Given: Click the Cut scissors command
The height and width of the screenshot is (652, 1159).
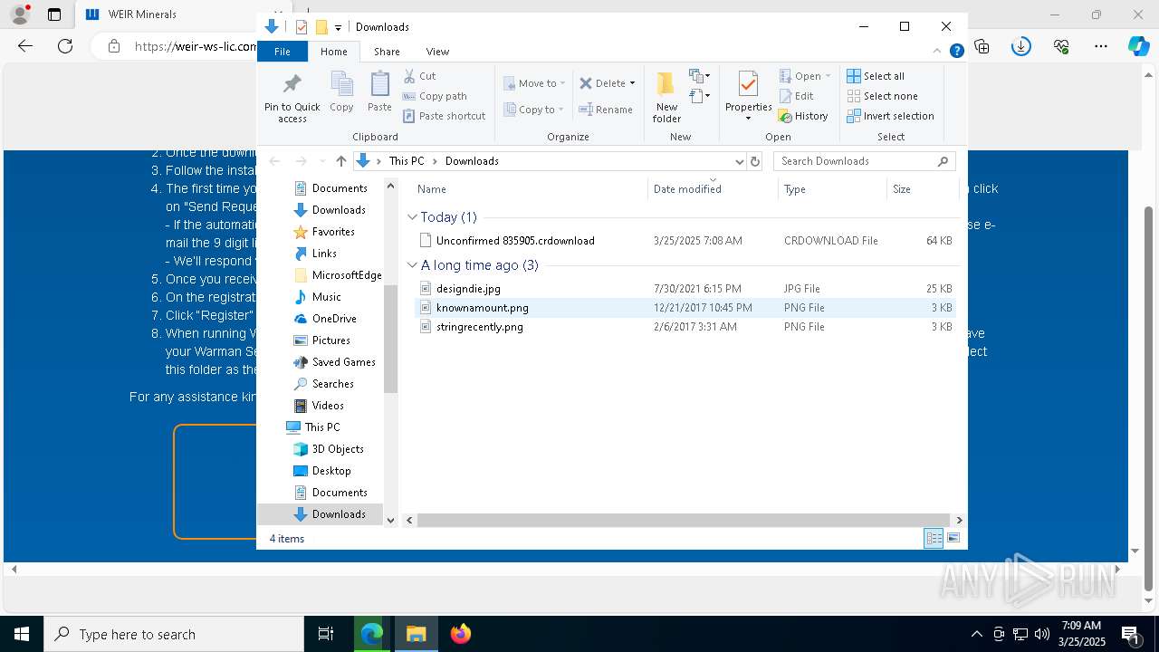Looking at the screenshot, I should pos(419,76).
